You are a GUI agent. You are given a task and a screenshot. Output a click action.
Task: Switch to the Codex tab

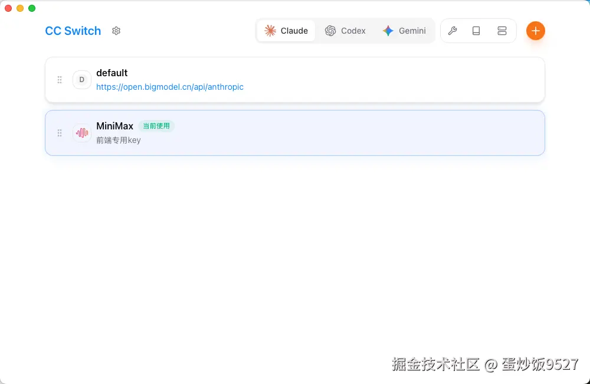(x=345, y=31)
